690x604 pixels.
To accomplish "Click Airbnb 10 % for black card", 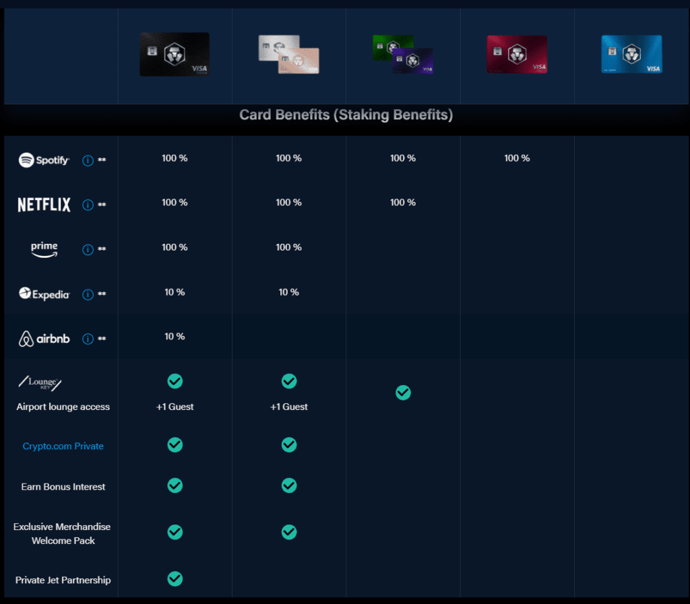I will pyautogui.click(x=175, y=337).
